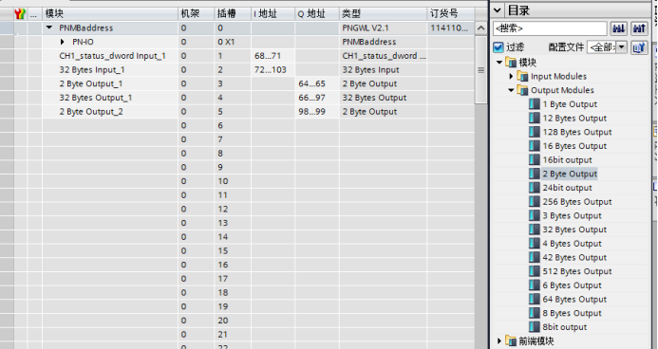Click the catalog 搜索 search field
Image resolution: width=658 pixels, height=349 pixels.
550,28
